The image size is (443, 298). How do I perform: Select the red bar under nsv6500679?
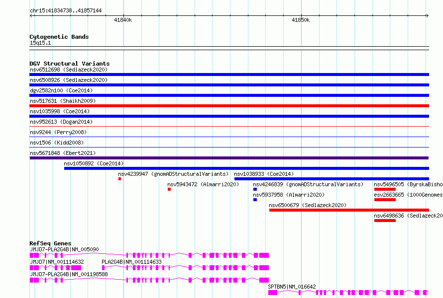[x=349, y=210]
